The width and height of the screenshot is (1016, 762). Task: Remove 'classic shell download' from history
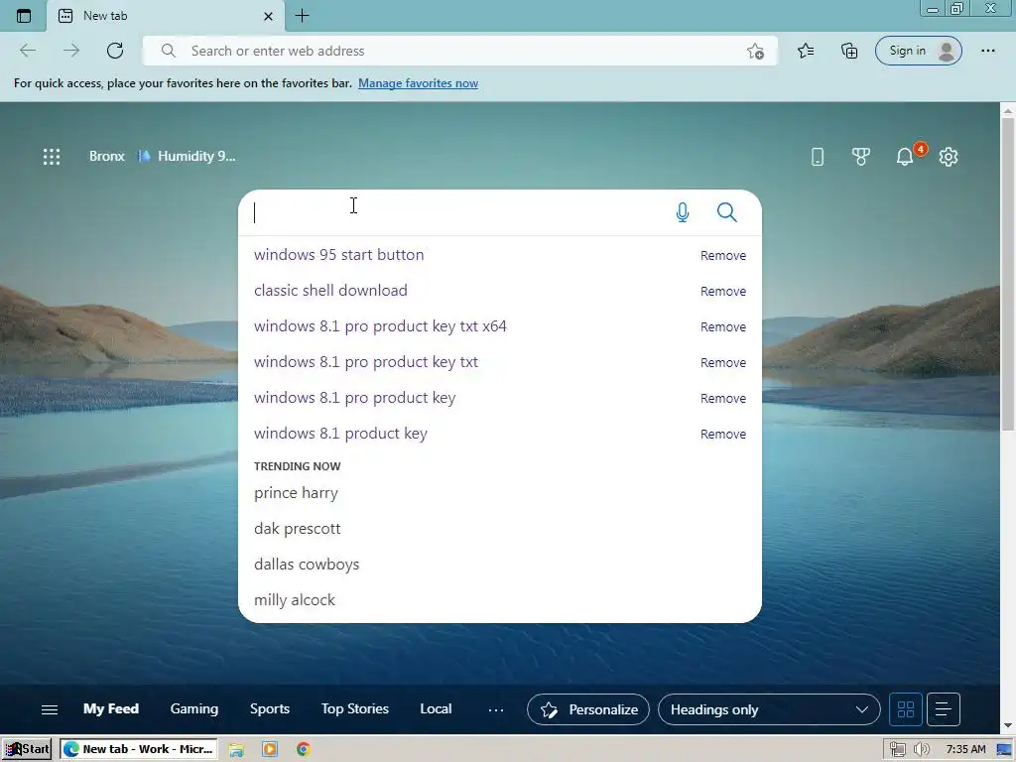point(723,291)
